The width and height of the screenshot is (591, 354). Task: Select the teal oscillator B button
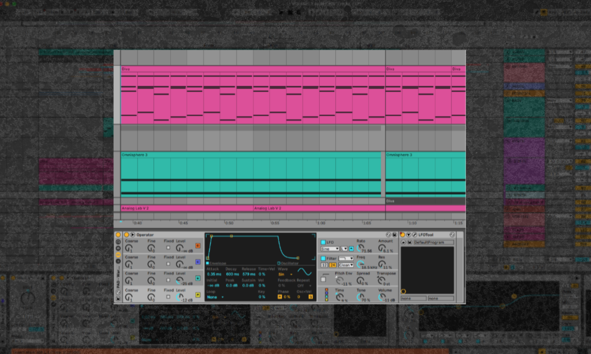pos(198,278)
